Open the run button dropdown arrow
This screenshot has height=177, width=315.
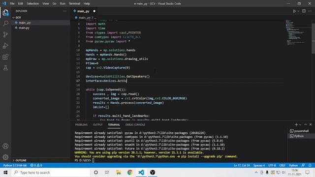click(298, 11)
